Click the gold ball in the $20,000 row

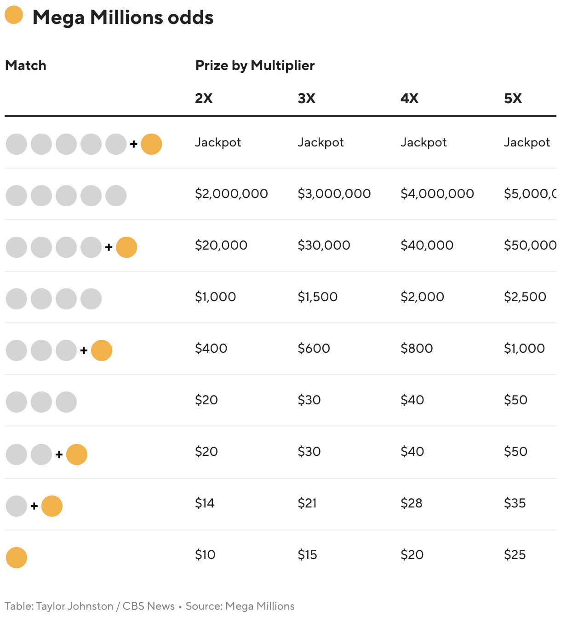126,247
